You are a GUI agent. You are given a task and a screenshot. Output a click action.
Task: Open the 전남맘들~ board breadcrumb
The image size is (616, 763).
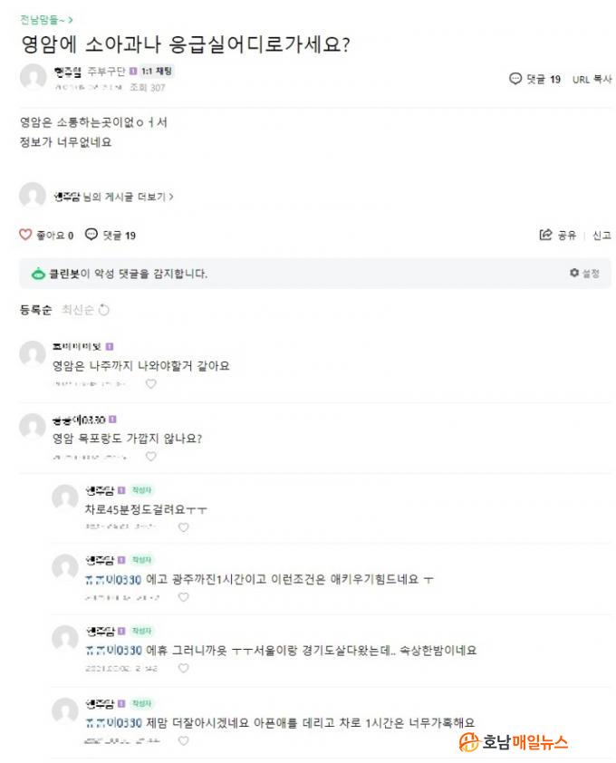pos(46,19)
